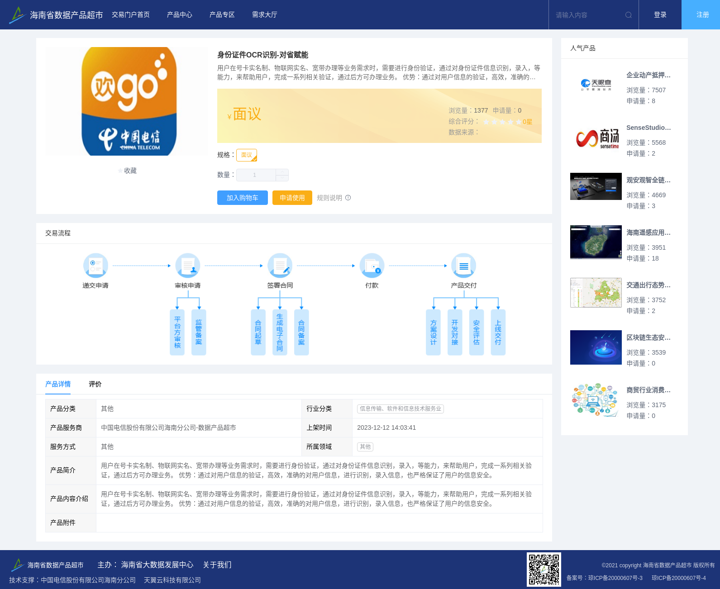This screenshot has height=589, width=720.
Task: Click the rating stars next to 综合评分
Action: pyautogui.click(x=502, y=122)
